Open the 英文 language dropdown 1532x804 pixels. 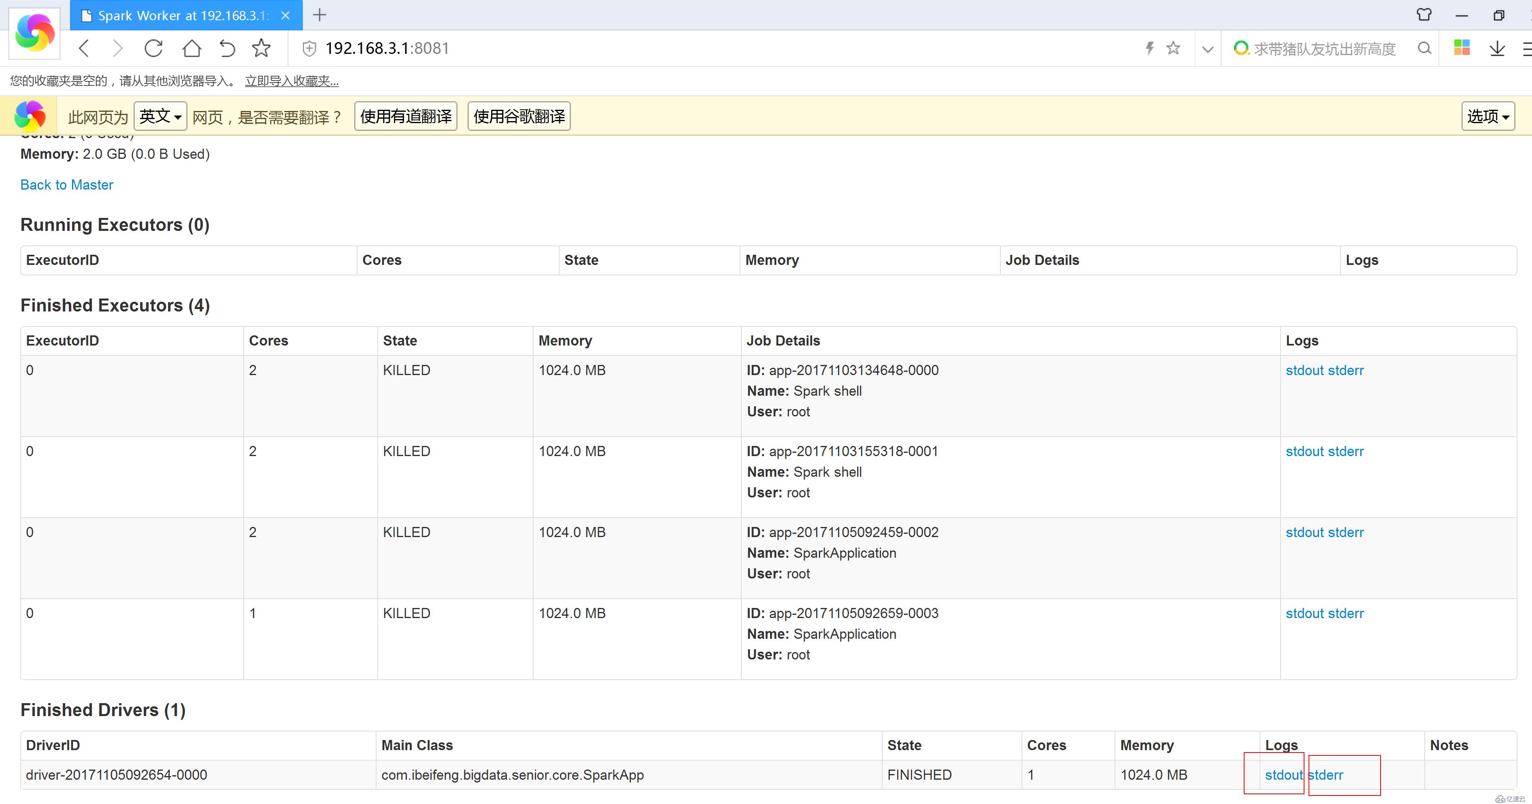click(x=160, y=116)
